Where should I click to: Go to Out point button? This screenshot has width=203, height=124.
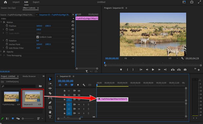click(x=165, y=70)
